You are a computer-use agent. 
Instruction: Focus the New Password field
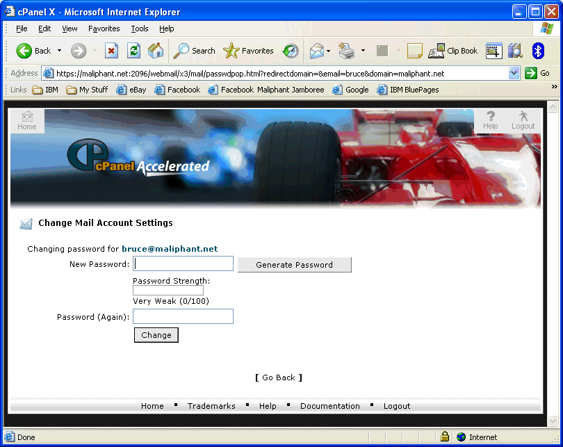(183, 263)
